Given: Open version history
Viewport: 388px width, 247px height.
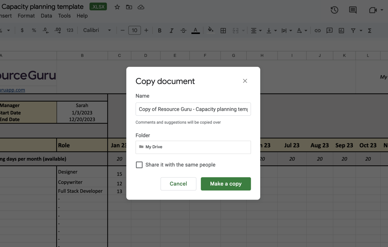Looking at the screenshot, I should coord(334,10).
